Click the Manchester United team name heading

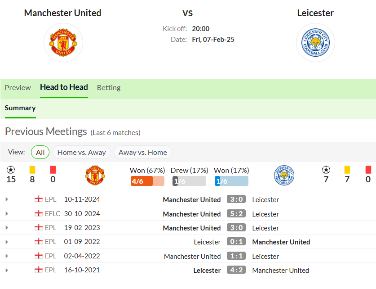click(x=62, y=13)
